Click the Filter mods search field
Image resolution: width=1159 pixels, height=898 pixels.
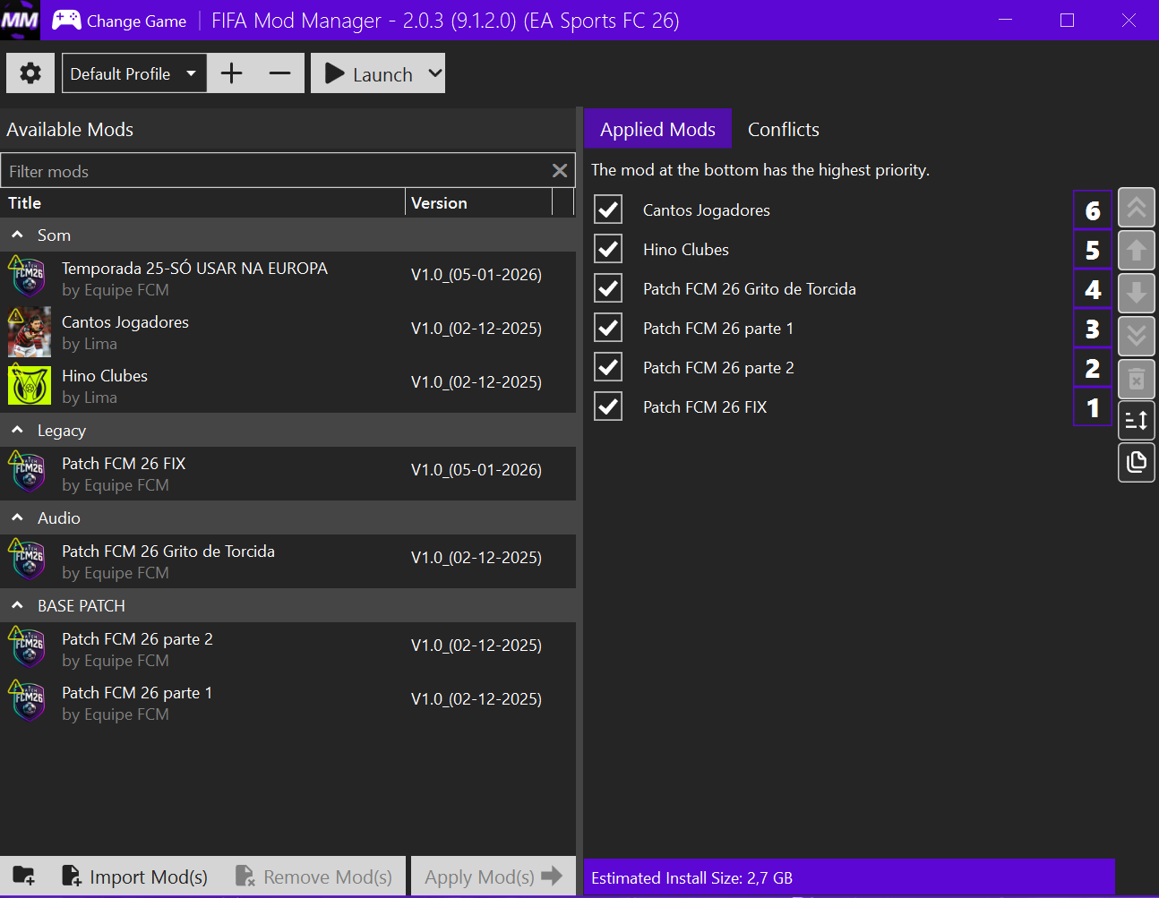coord(273,171)
